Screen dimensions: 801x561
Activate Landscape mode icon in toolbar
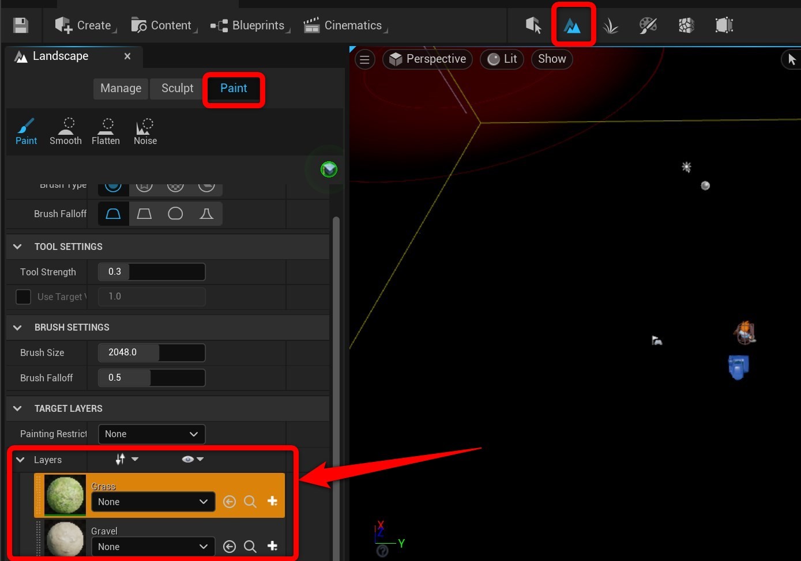pyautogui.click(x=573, y=25)
